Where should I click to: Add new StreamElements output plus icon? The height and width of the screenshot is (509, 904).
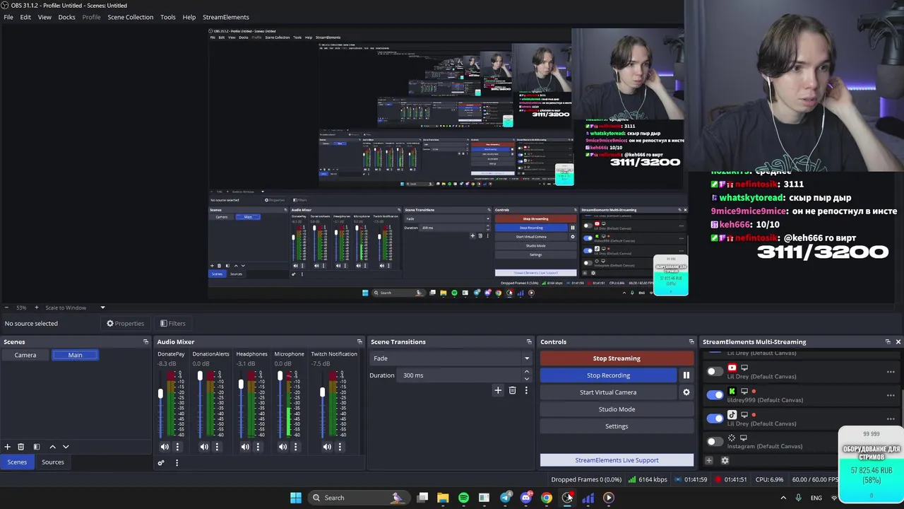[x=709, y=460]
